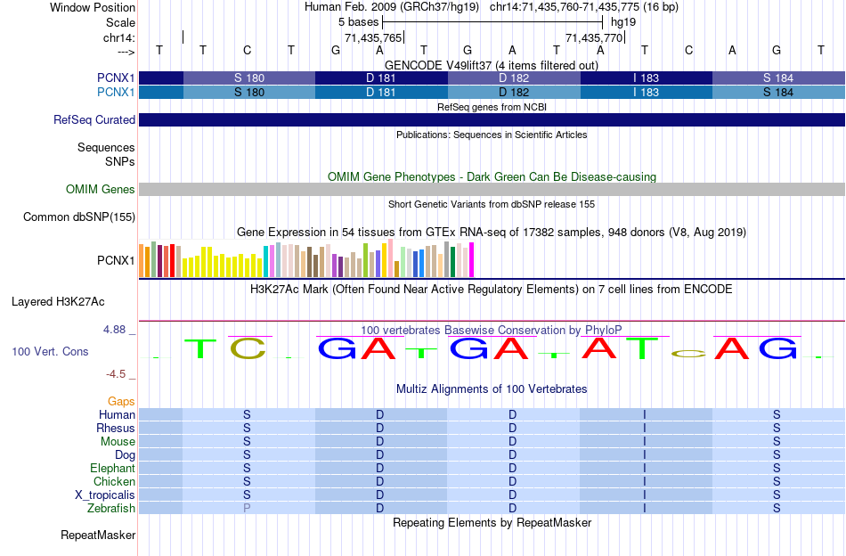The width and height of the screenshot is (846, 556).
Task: Open the RefSeq genes from NCBI title
Action: point(492,107)
